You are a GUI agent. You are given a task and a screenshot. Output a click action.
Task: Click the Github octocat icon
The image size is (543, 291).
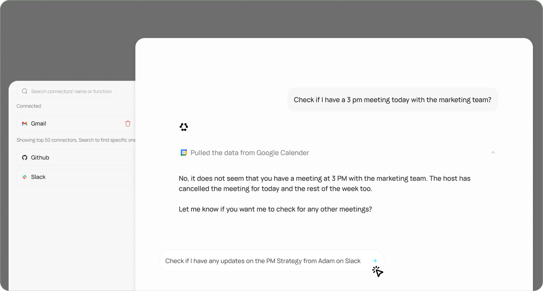25,158
